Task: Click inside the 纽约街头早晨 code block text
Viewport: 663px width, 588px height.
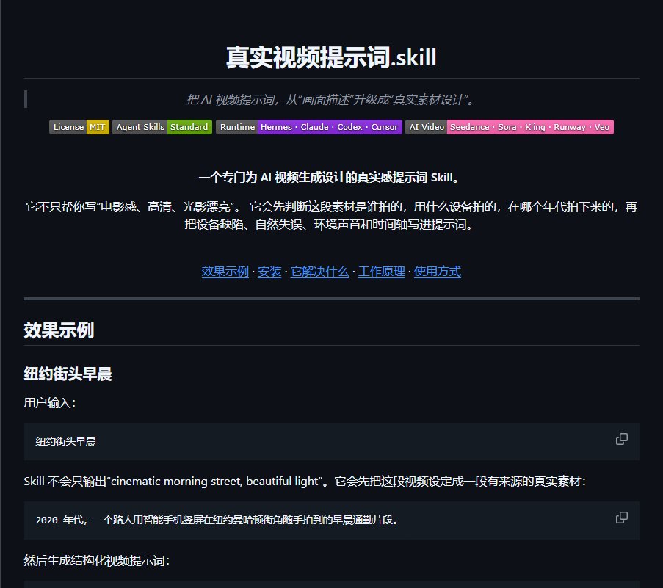Action: click(65, 442)
